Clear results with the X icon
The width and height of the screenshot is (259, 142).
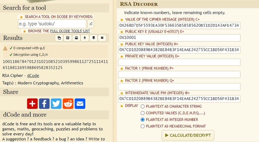tap(102, 38)
